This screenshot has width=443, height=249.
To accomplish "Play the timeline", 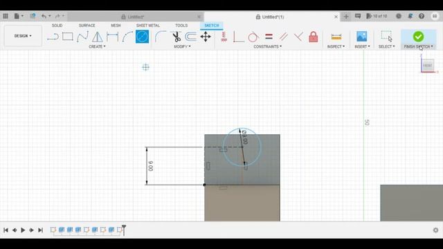I will tap(23, 230).
